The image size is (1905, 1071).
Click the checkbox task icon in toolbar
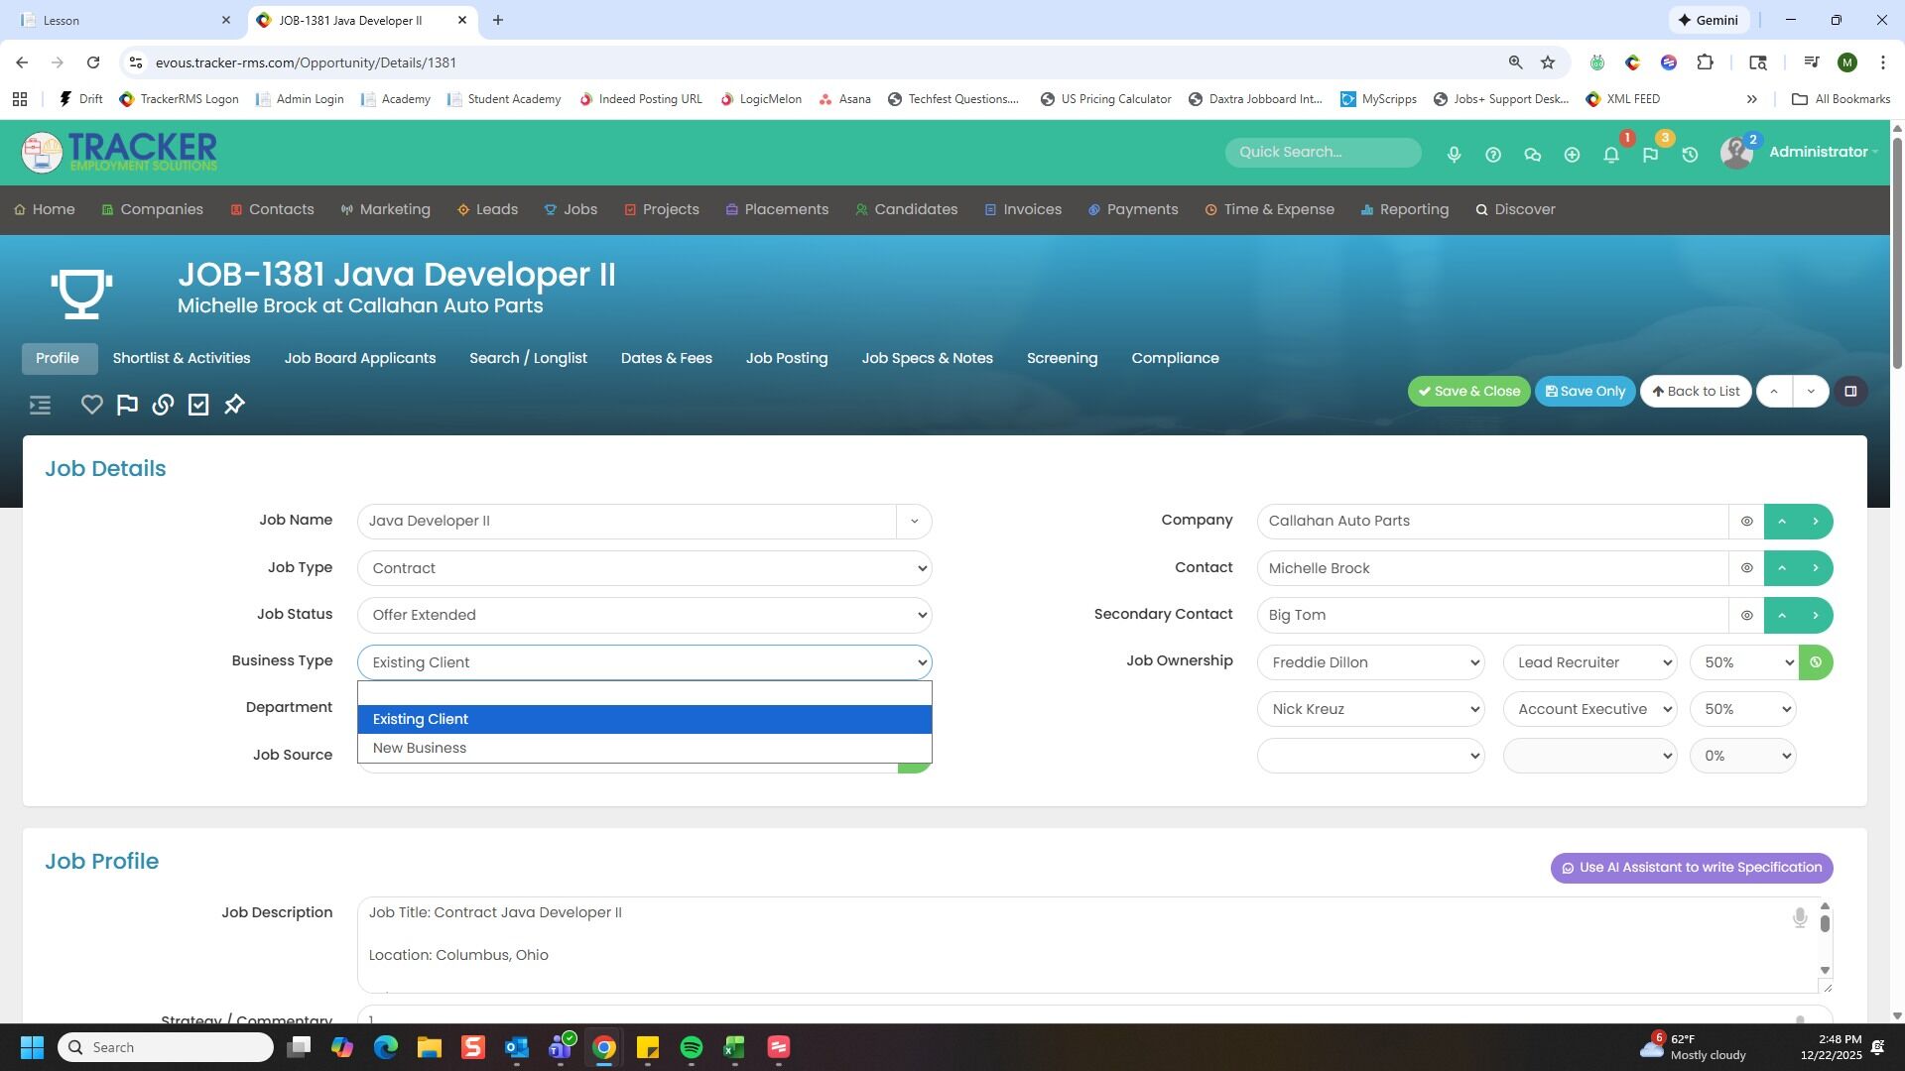coord(198,405)
